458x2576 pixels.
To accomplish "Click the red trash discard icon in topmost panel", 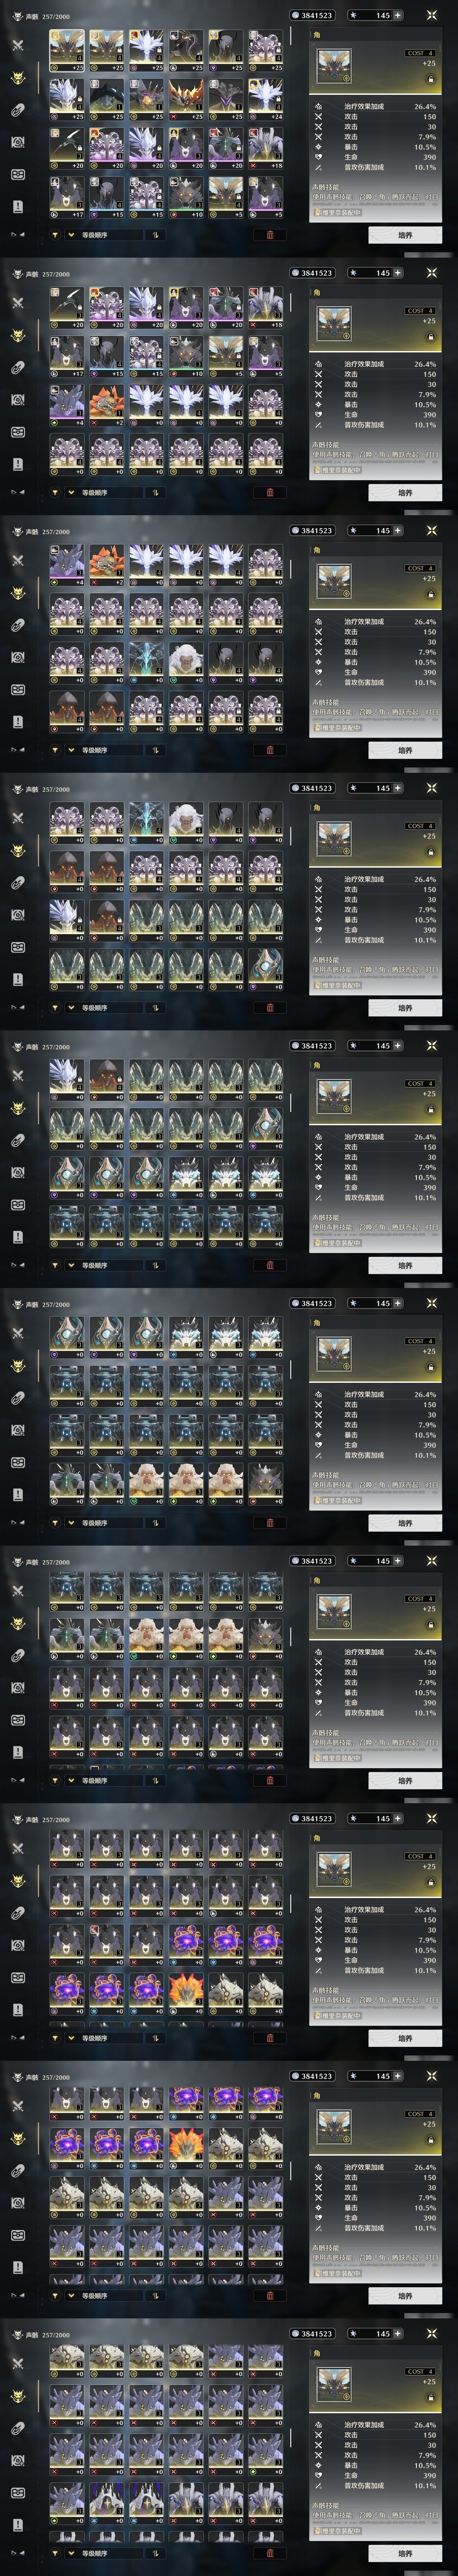I will click(x=270, y=235).
